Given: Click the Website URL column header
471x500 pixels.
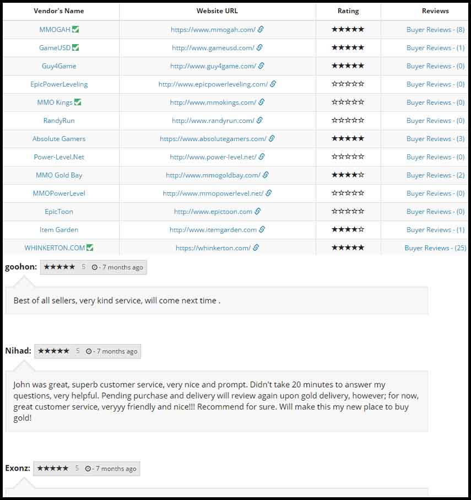Looking at the screenshot, I should (217, 11).
